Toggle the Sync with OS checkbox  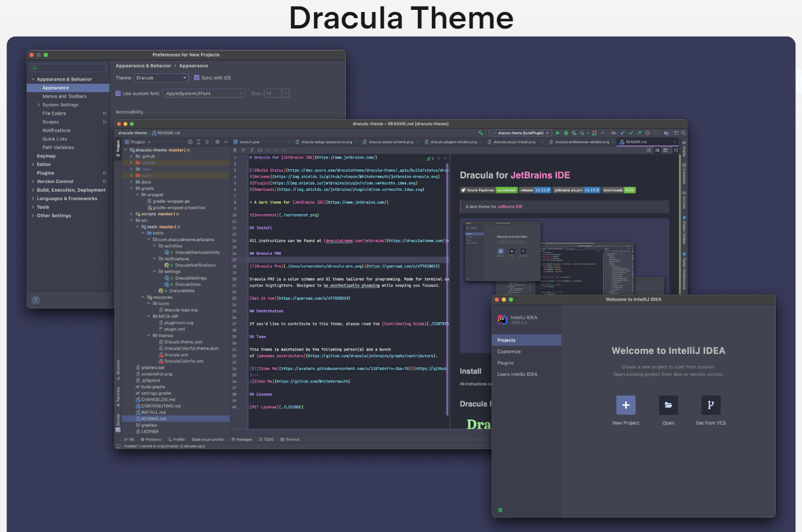(197, 78)
